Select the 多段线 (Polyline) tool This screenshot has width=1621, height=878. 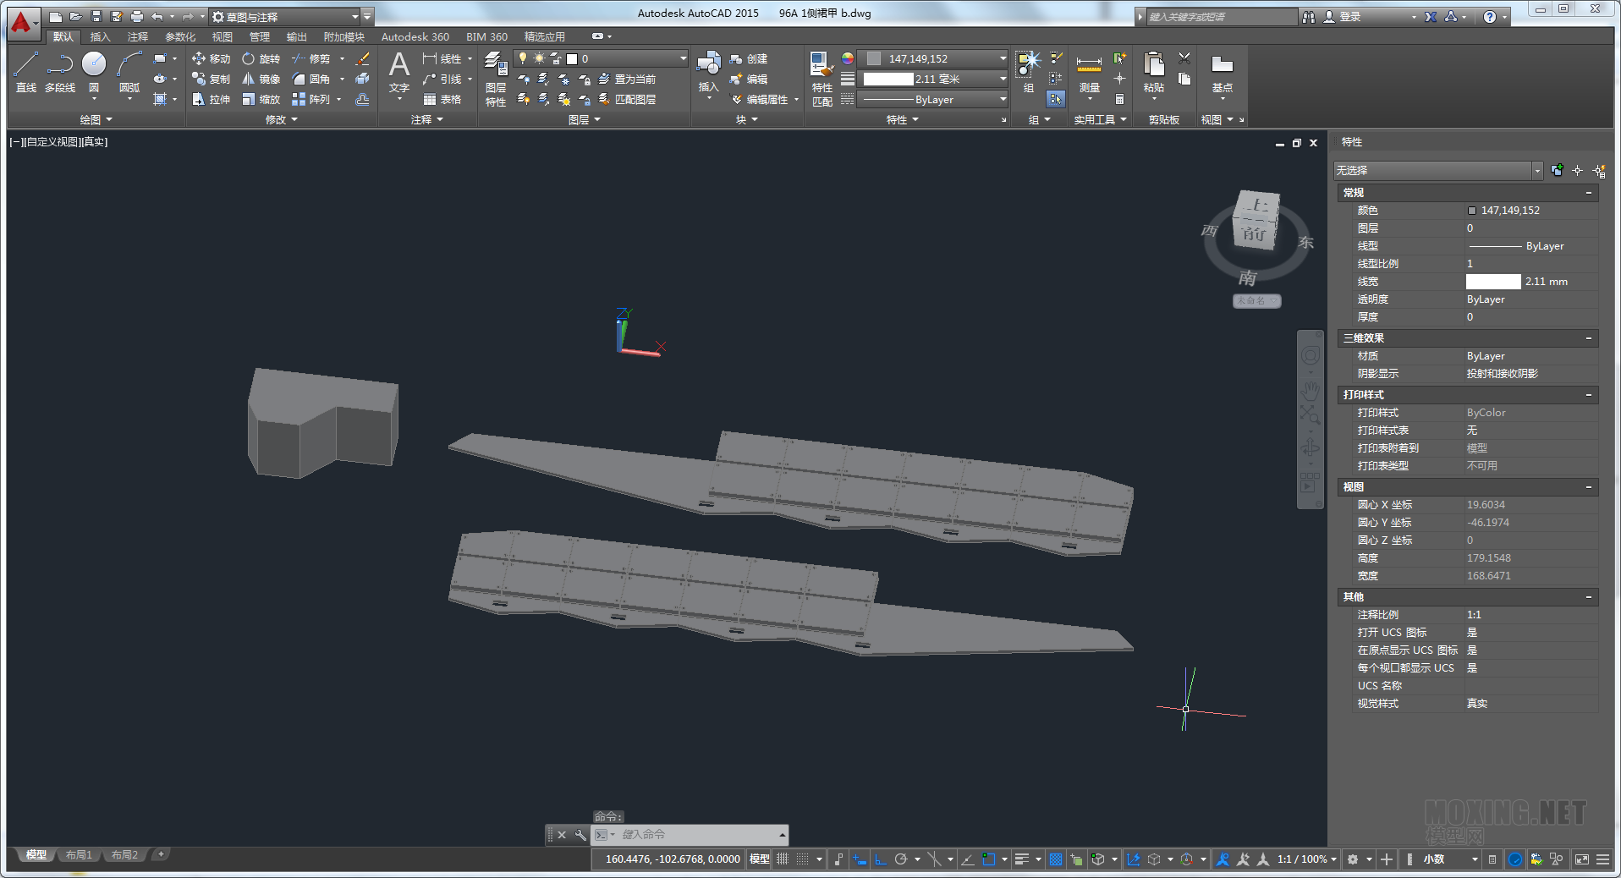[60, 71]
